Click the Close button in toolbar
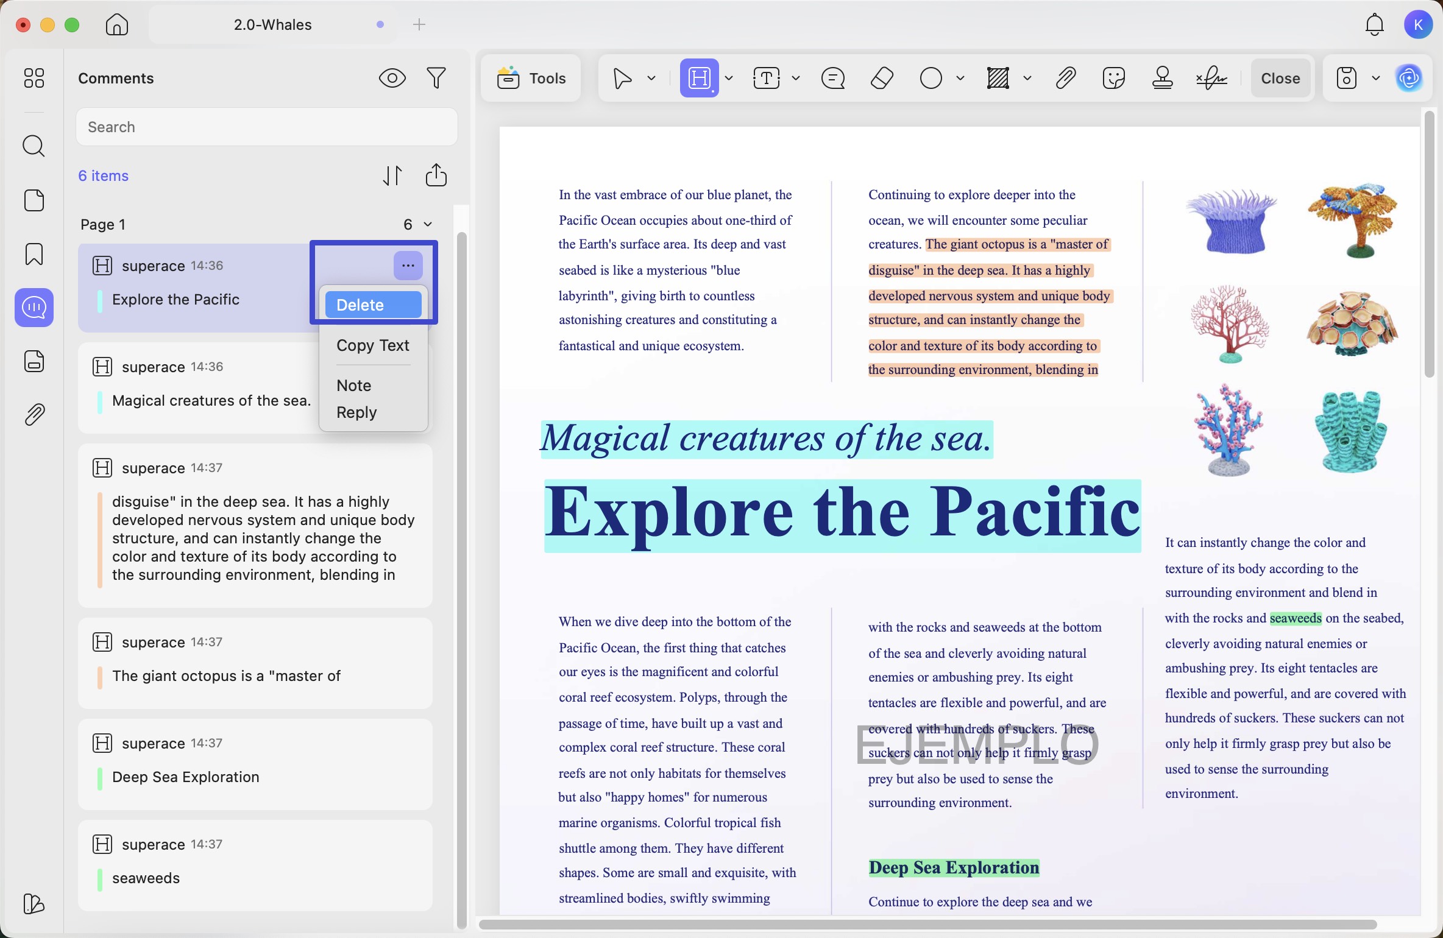Image resolution: width=1443 pixels, height=938 pixels. click(x=1280, y=79)
